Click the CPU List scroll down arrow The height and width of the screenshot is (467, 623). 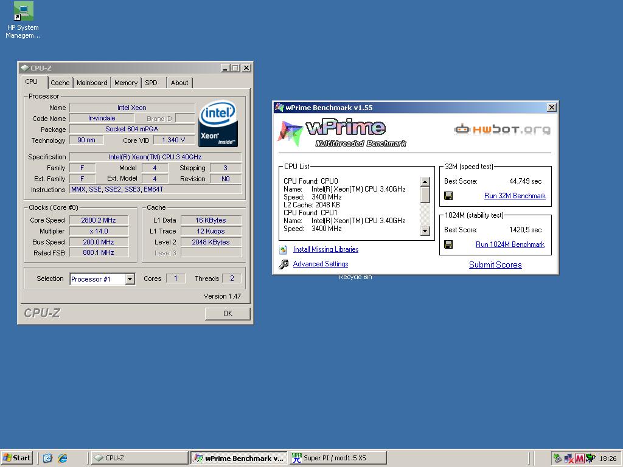coord(425,230)
